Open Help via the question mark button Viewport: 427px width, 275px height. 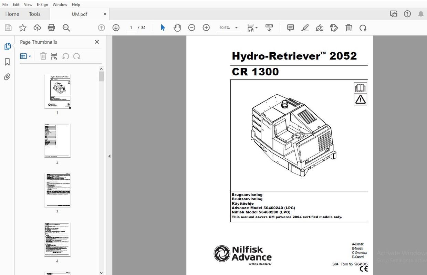[x=407, y=14]
